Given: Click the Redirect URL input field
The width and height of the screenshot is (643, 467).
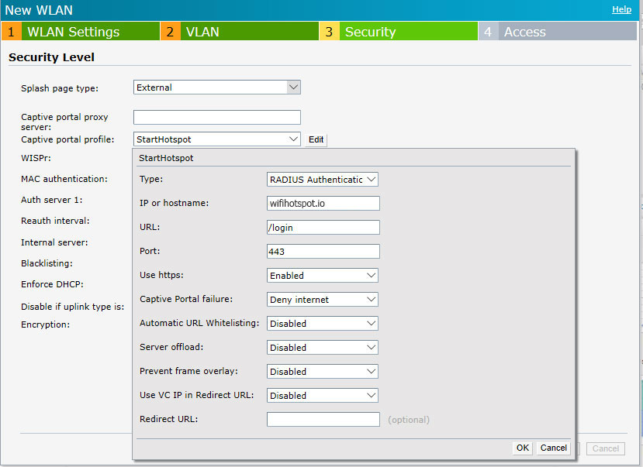Looking at the screenshot, I should pos(323,420).
